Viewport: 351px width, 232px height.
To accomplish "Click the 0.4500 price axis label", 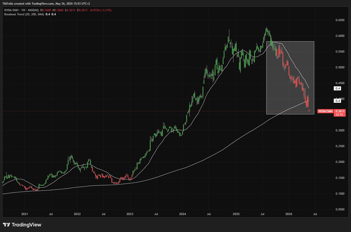I will click(x=340, y=83).
